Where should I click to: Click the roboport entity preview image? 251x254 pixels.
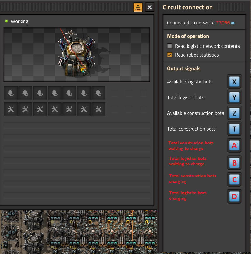(77, 55)
